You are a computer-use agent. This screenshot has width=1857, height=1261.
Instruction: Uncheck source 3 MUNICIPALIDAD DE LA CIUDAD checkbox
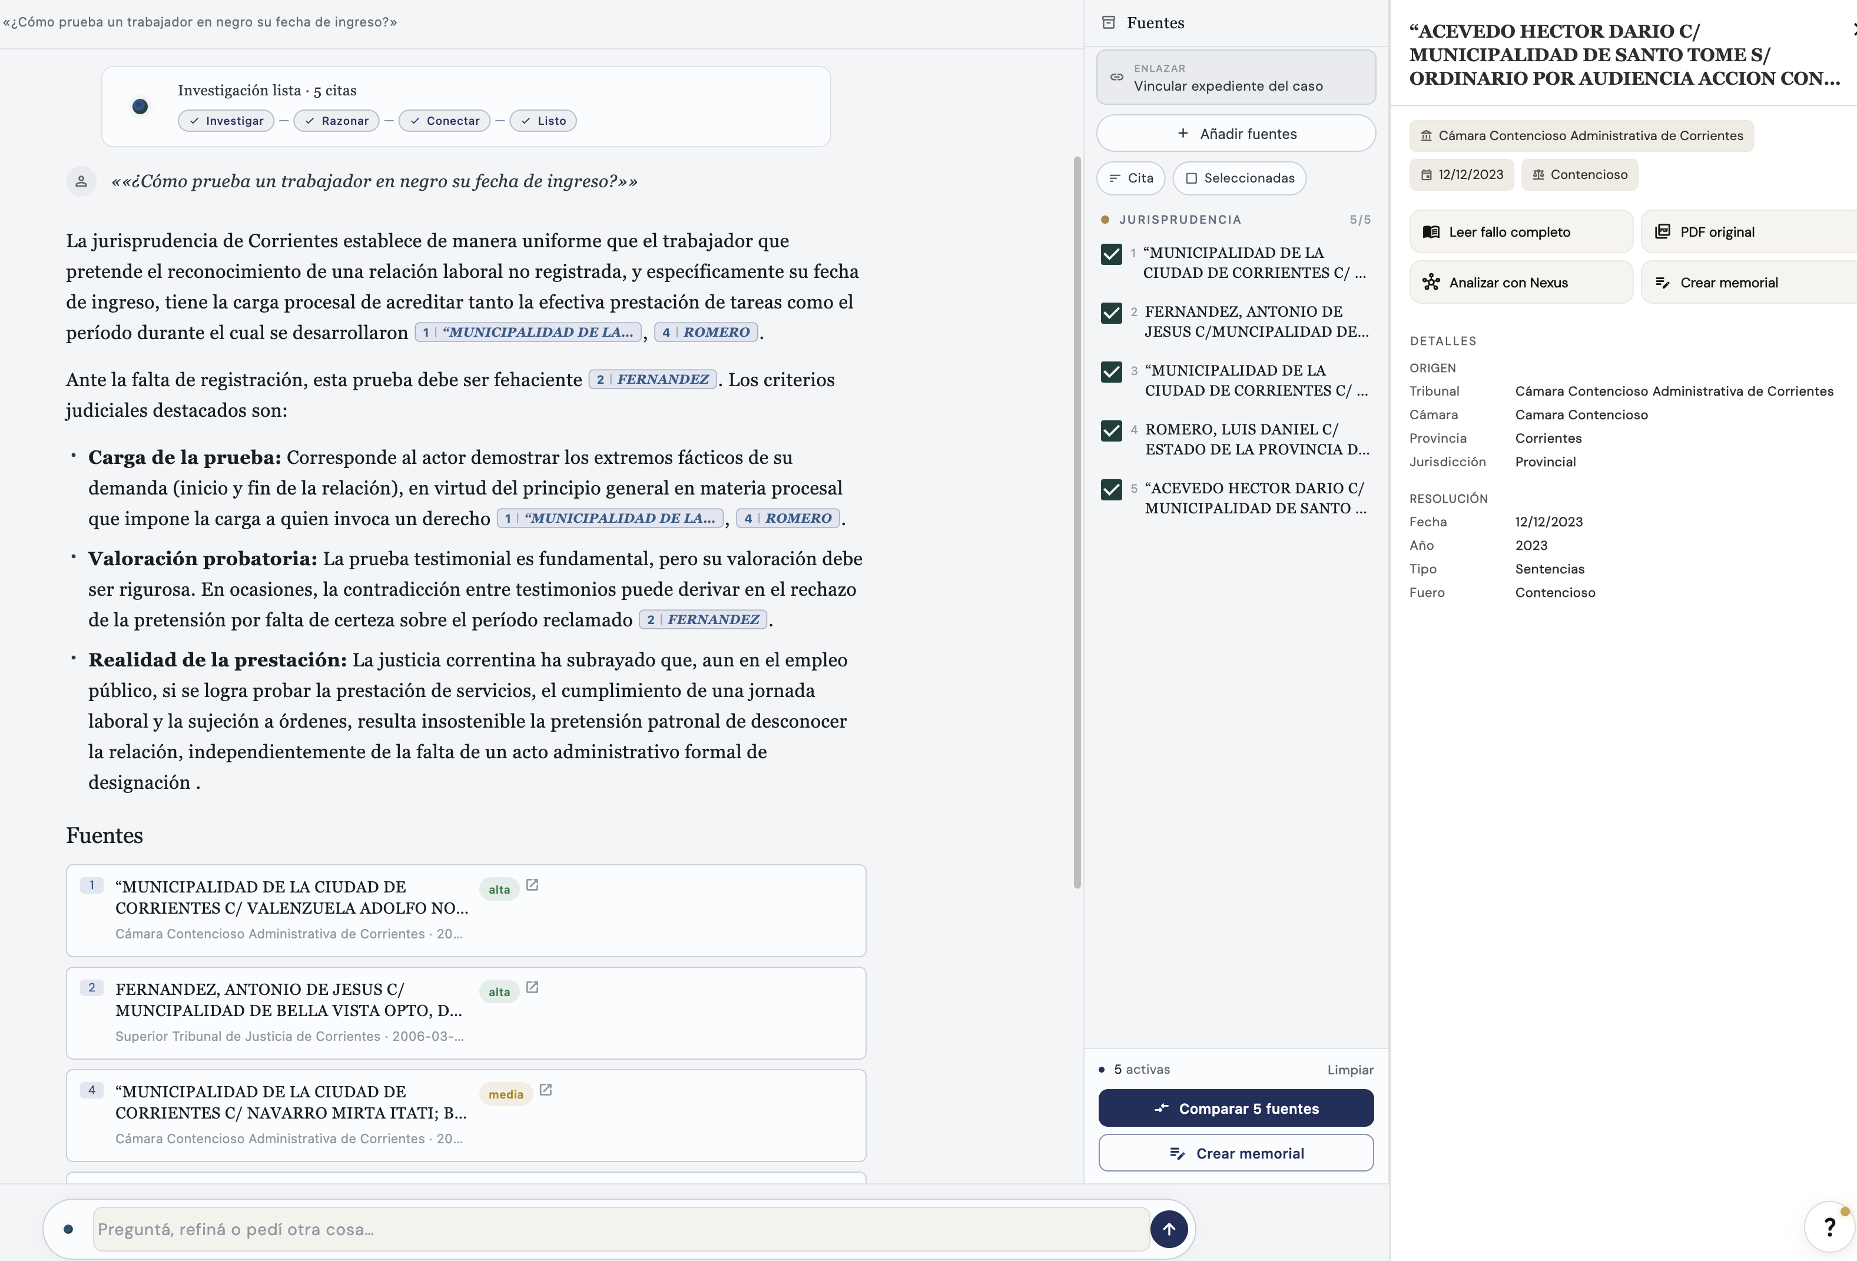[x=1112, y=371]
